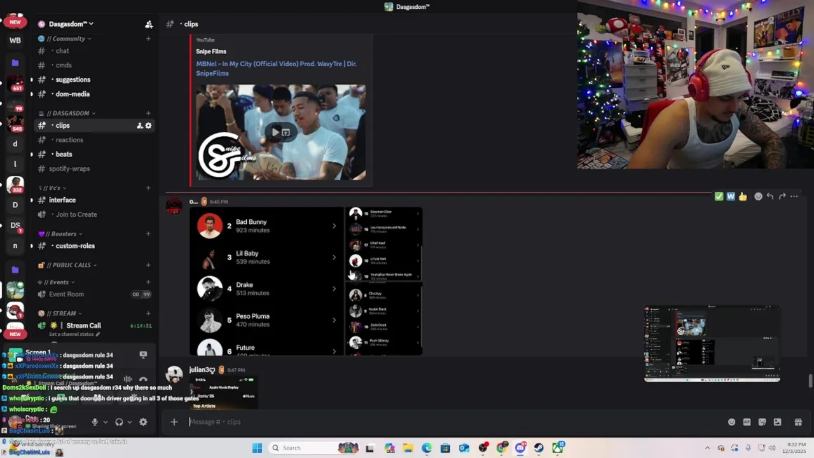The image size is (814, 458).
Task: Open user settings gear icon
Action: click(143, 422)
